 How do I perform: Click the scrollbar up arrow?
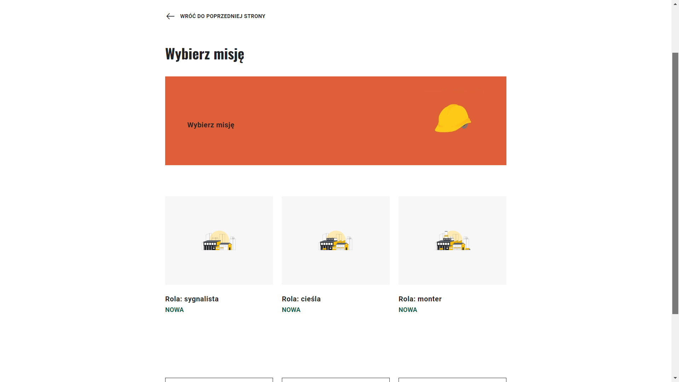coord(675,4)
